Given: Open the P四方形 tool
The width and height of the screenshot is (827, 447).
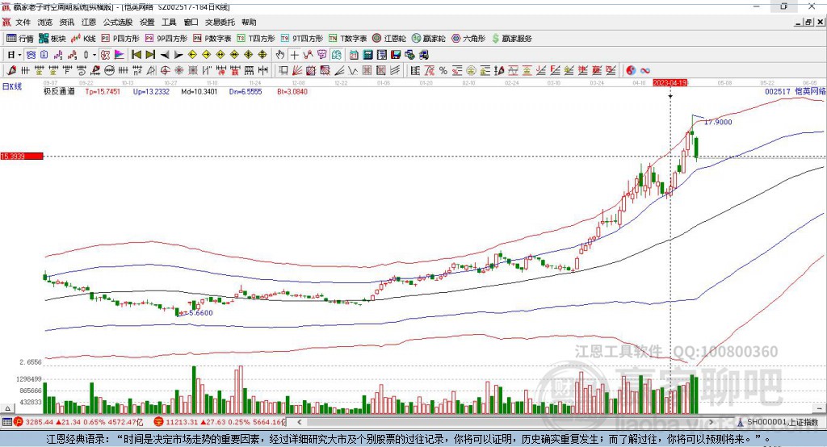Looking at the screenshot, I should tap(120, 39).
